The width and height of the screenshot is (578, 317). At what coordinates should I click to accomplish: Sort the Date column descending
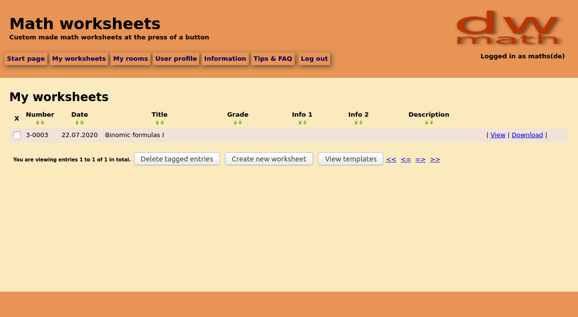point(81,122)
